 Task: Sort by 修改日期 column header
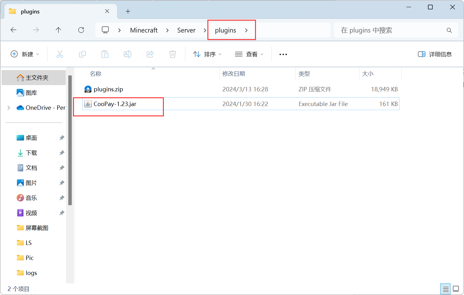pos(234,74)
